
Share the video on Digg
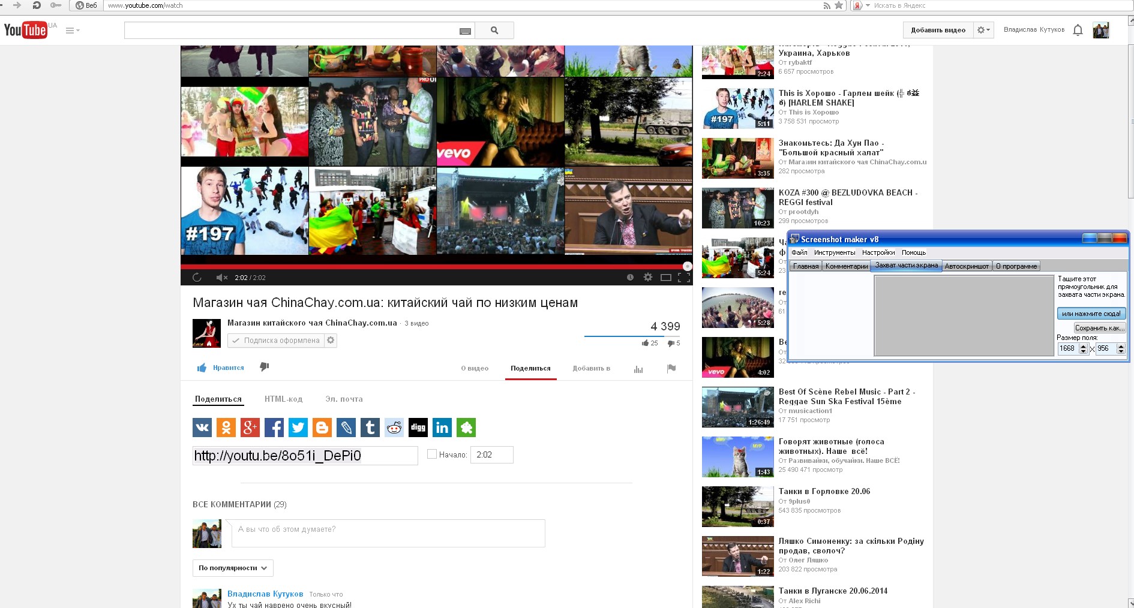click(x=418, y=428)
